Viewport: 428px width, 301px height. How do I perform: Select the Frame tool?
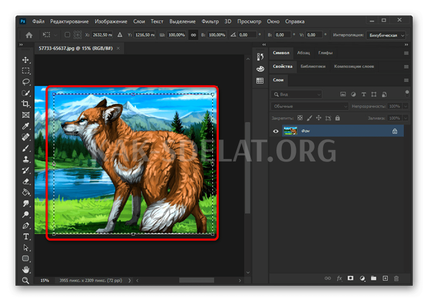tap(25, 115)
